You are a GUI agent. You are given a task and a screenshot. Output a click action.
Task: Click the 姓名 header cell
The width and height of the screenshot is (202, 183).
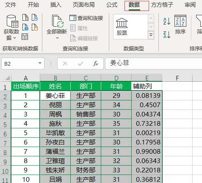pos(55,86)
